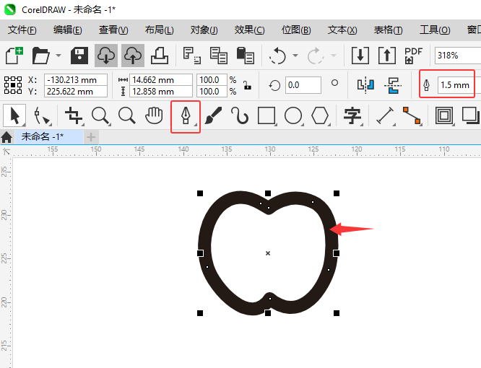Switch to the 未命名 -1* document tab
Screen dimensions: 481x368
tap(48, 136)
